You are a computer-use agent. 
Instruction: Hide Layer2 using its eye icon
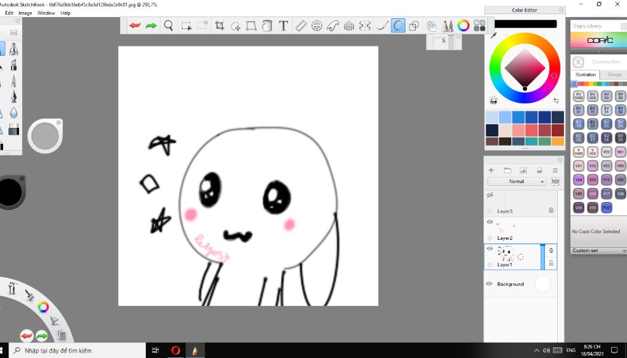(490, 222)
